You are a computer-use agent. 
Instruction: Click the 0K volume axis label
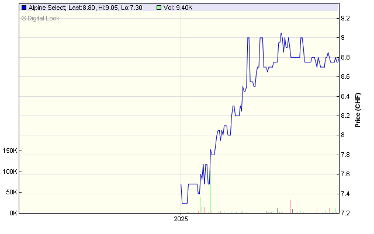tap(13, 213)
